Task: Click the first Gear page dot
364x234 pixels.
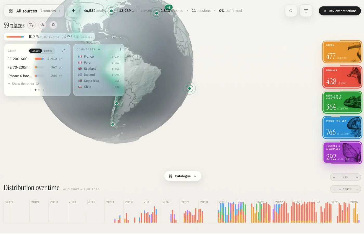Action: pyautogui.click(x=35, y=90)
